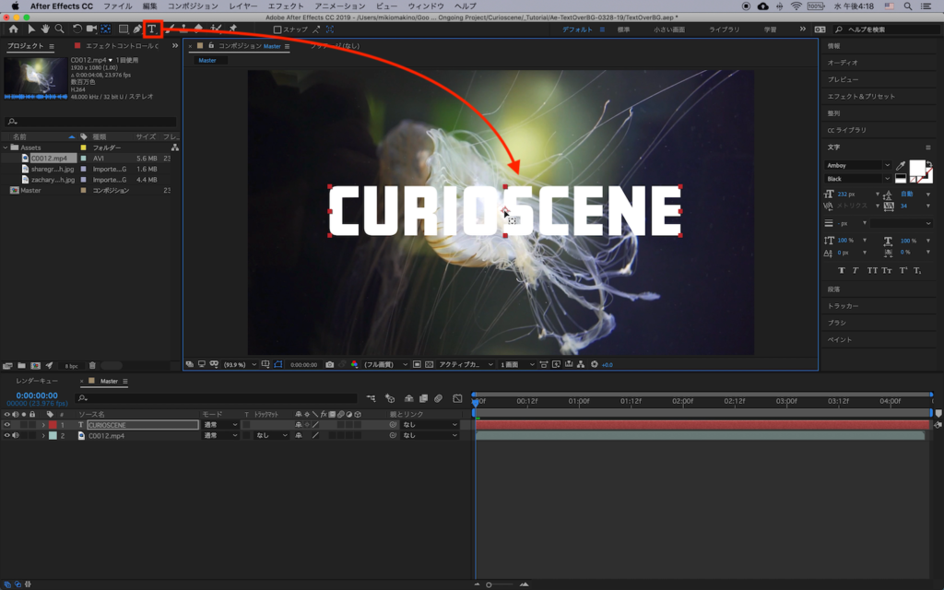
Task: Apply faux bold text style
Action: [x=842, y=270]
